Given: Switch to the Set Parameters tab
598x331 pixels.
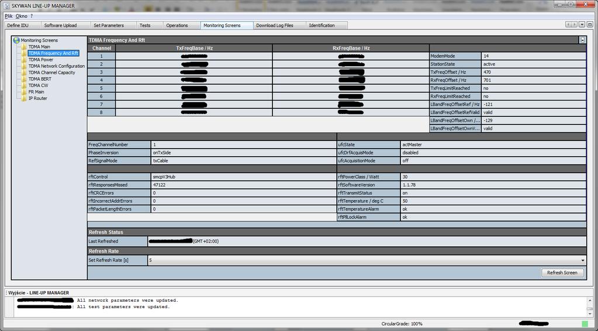Looking at the screenshot, I should (112, 26).
